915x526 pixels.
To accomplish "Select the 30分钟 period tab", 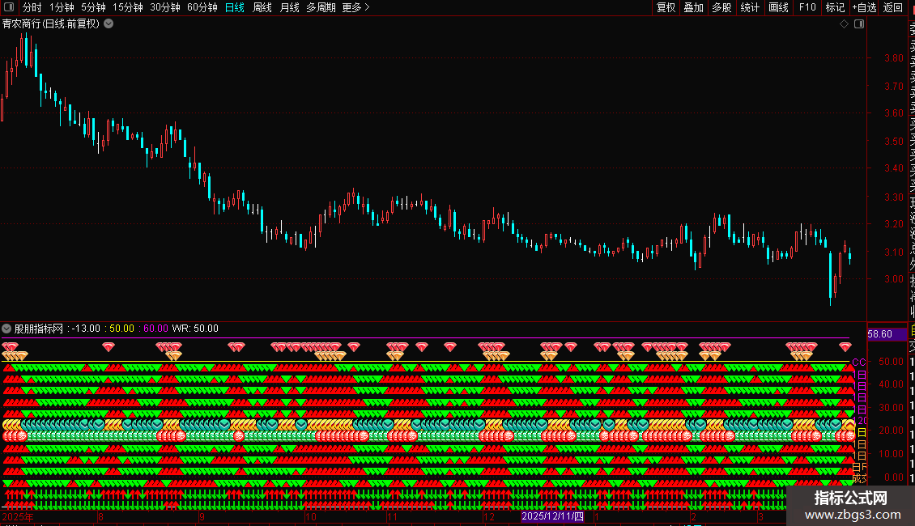I will (x=165, y=7).
